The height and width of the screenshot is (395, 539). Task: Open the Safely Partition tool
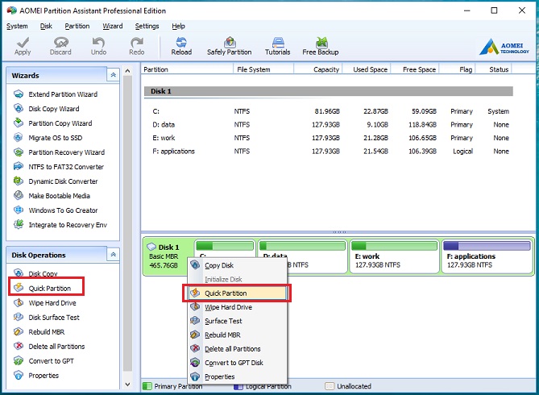tap(229, 46)
